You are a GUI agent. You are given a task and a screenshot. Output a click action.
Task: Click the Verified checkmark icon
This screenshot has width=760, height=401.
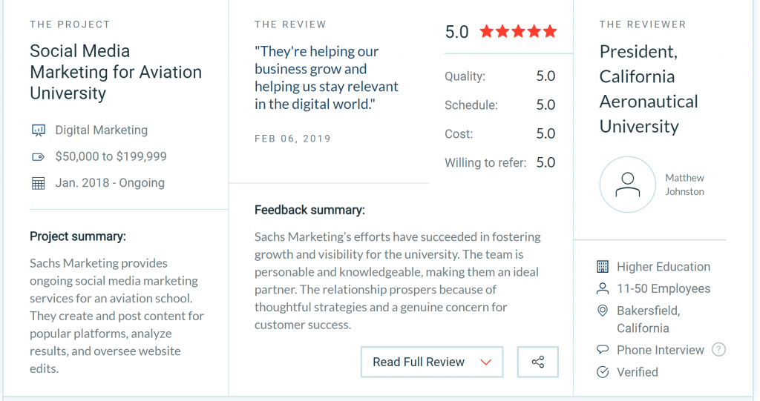(x=603, y=372)
